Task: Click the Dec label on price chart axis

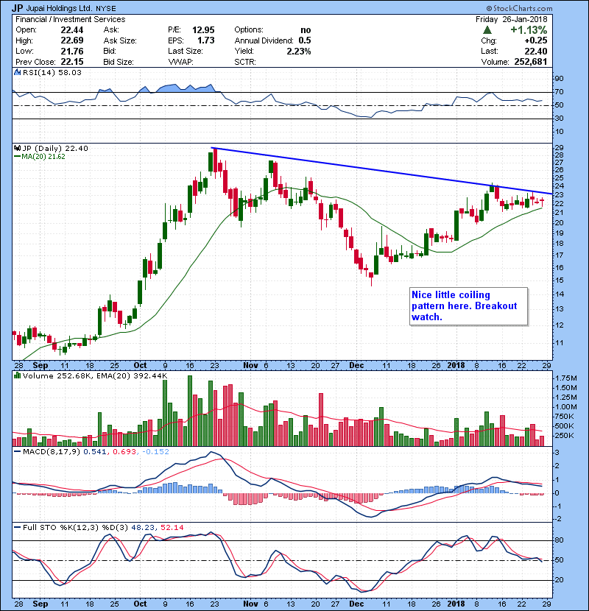Action: [356, 366]
